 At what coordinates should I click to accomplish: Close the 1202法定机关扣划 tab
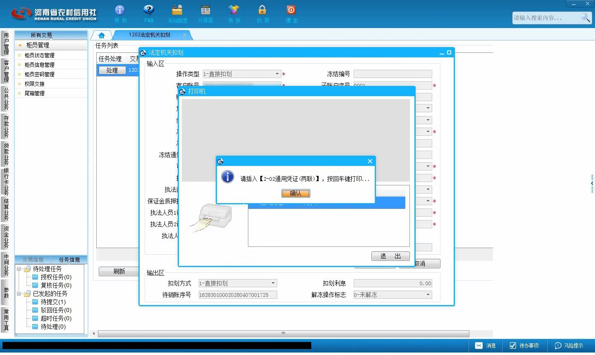184,35
